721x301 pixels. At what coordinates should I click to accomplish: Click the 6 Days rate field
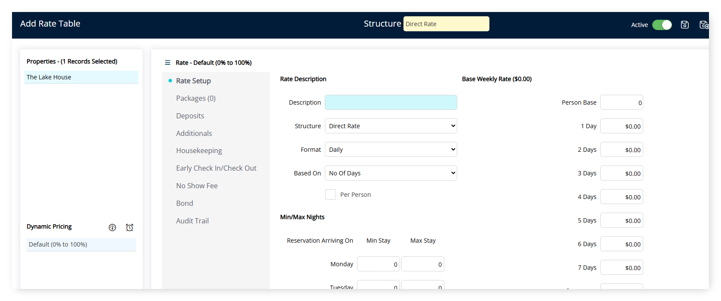click(x=622, y=244)
